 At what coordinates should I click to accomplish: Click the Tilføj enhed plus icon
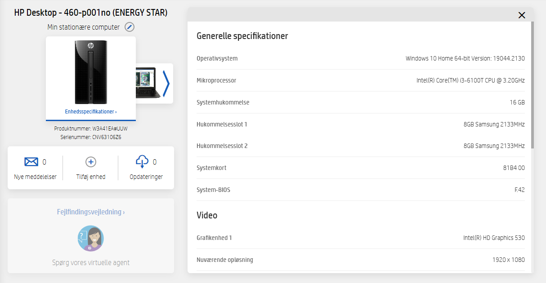point(91,162)
